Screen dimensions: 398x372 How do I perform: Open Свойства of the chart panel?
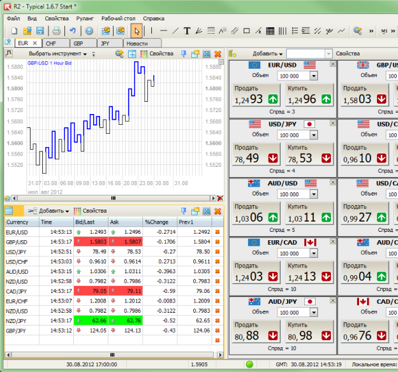coord(157,54)
